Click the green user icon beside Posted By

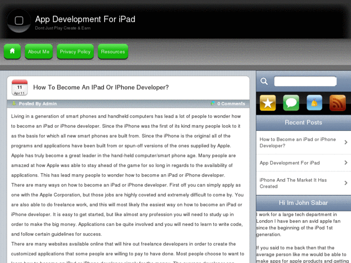14,103
